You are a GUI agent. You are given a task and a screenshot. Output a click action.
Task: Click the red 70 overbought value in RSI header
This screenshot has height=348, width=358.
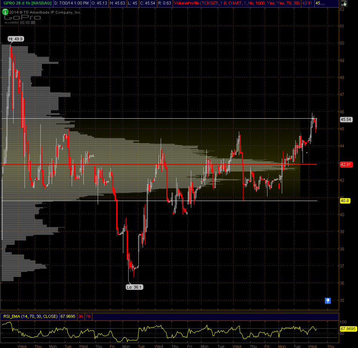(88, 316)
